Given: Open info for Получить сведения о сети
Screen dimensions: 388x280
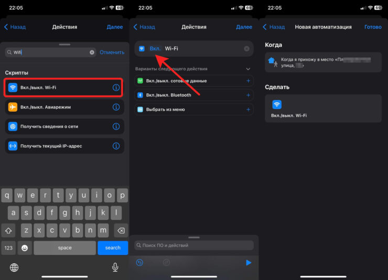Looking at the screenshot, I should tap(116, 126).
